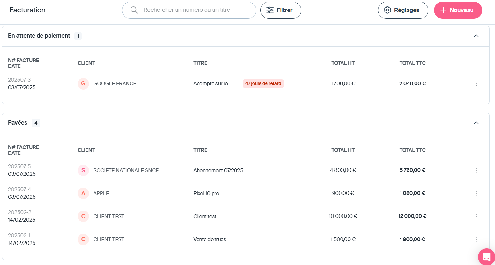Collapse the Payées section
The width and height of the screenshot is (495, 265).
click(x=476, y=123)
